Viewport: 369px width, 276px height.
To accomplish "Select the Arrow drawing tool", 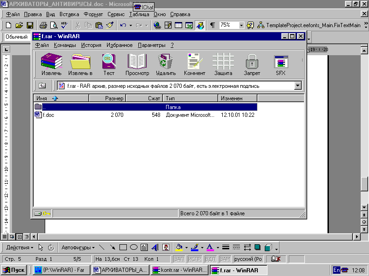I will 113,247.
